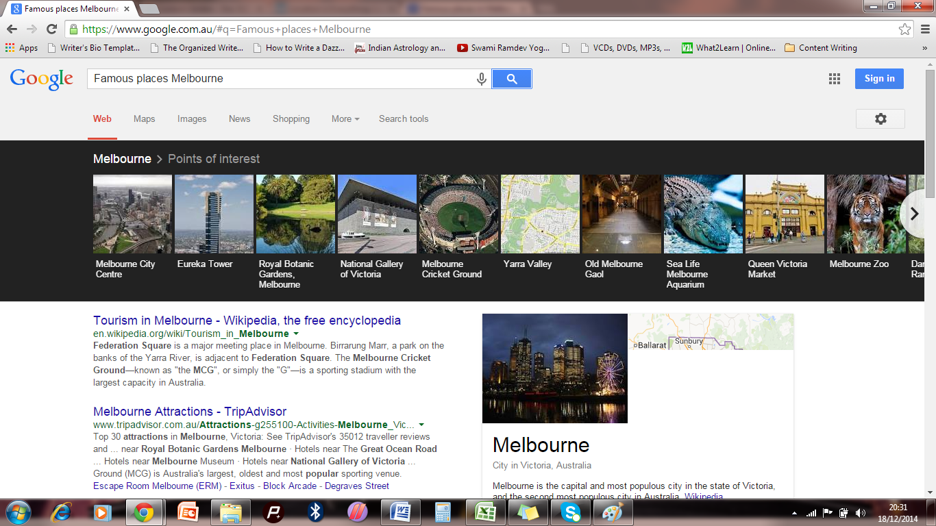Open Paint from the taskbar
The image size is (936, 526).
click(612, 512)
